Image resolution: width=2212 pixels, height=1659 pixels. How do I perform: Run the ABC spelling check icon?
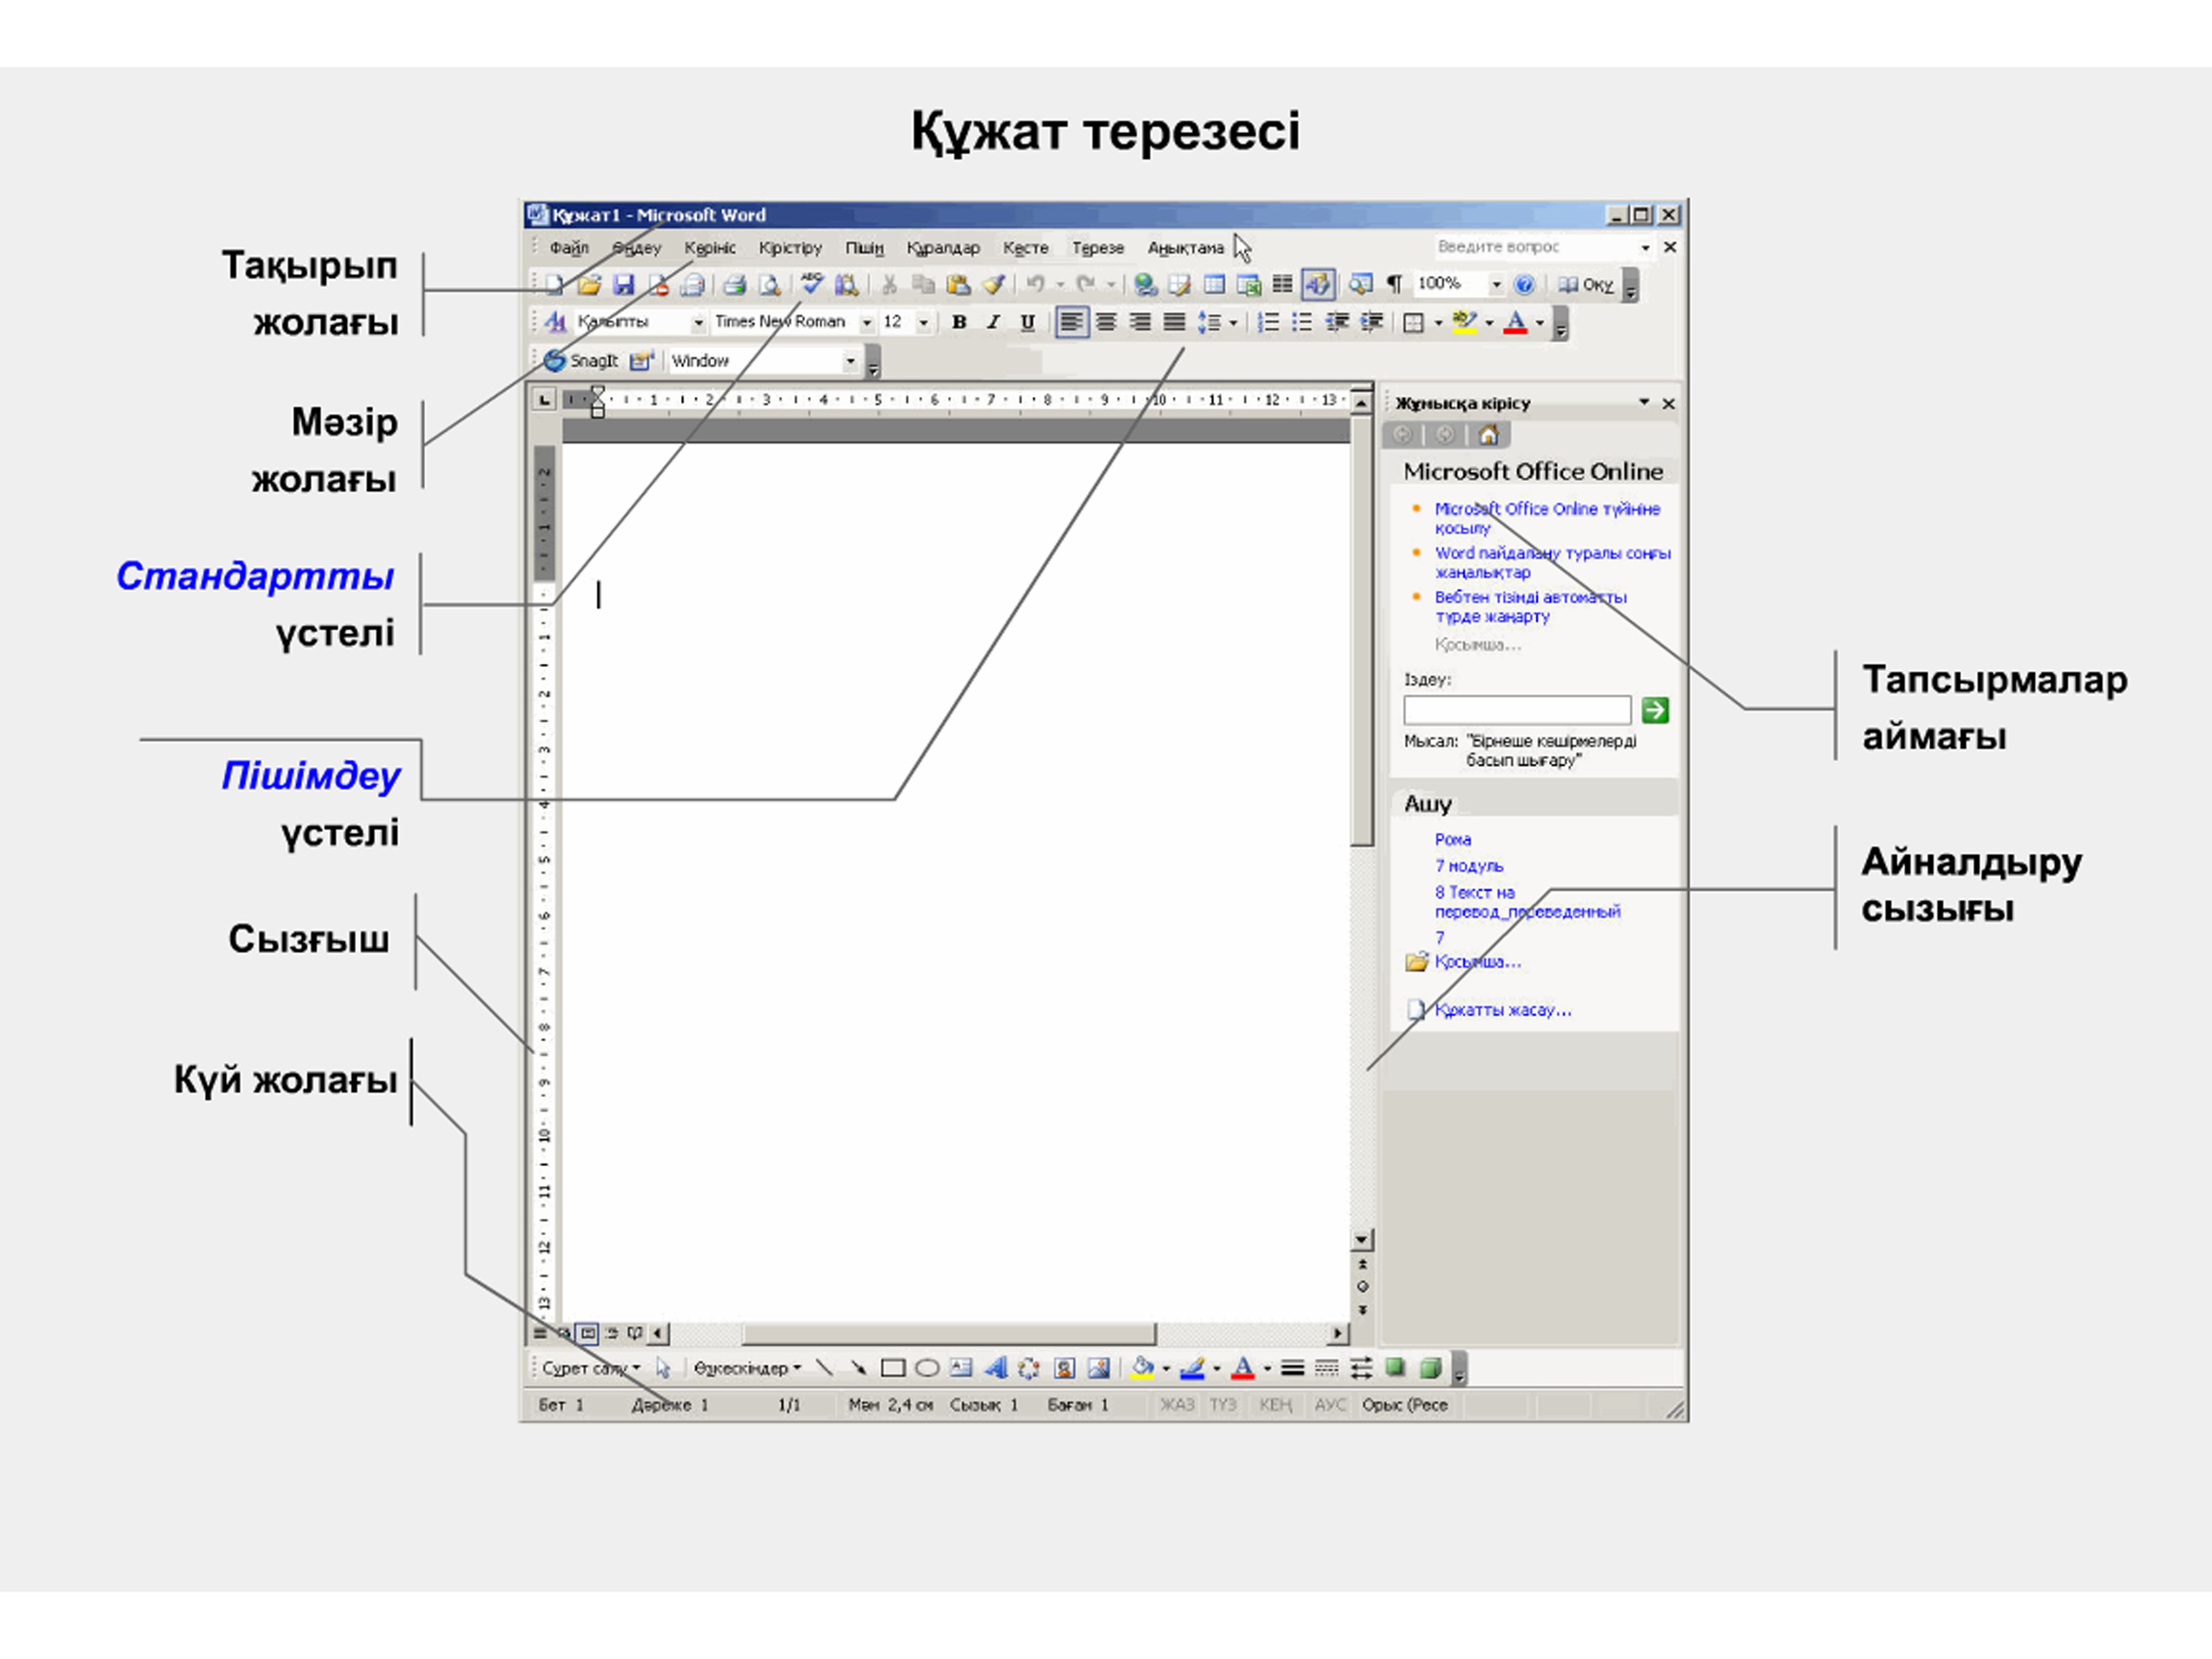811,284
